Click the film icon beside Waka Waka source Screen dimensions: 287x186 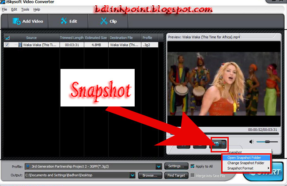pyautogui.click(x=20, y=45)
